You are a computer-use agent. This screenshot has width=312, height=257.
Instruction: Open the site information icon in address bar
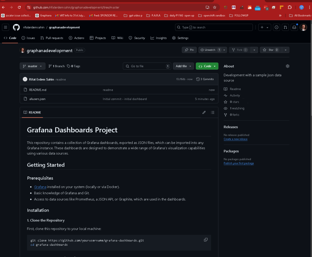[x=29, y=7]
